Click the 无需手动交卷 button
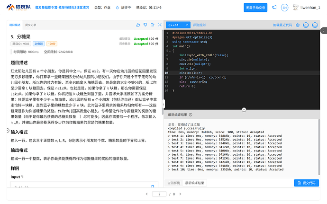The height and width of the screenshot is (204, 327). pyautogui.click(x=255, y=8)
